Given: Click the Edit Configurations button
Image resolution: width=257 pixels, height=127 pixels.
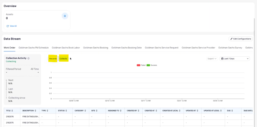Looking at the screenshot, I should pos(240,39).
